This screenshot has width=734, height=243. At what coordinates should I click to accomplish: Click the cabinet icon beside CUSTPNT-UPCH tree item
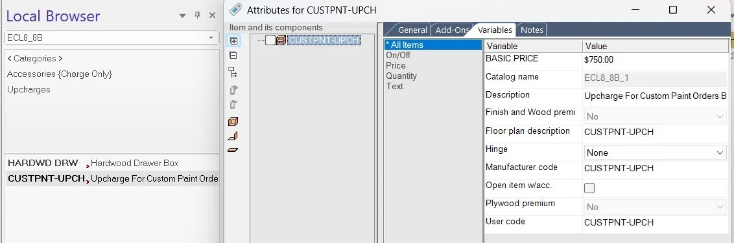281,41
